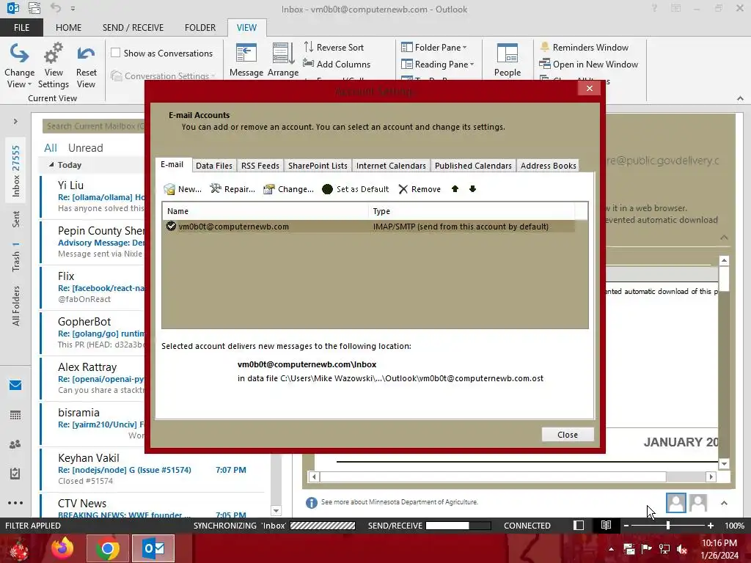The height and width of the screenshot is (563, 751).
Task: Open Tasks in the navigation bar
Action: coord(15,474)
